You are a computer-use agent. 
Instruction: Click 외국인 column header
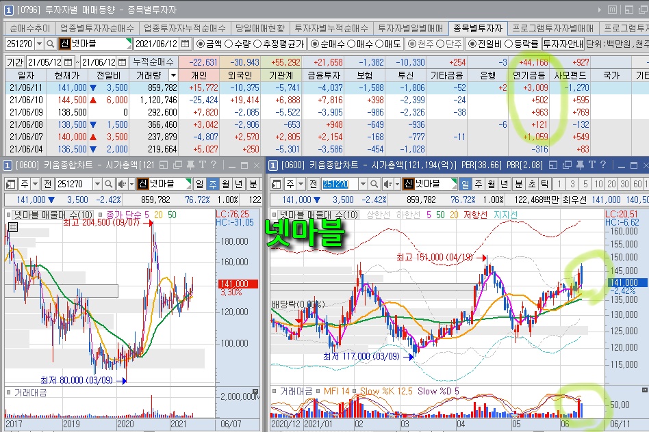point(240,75)
